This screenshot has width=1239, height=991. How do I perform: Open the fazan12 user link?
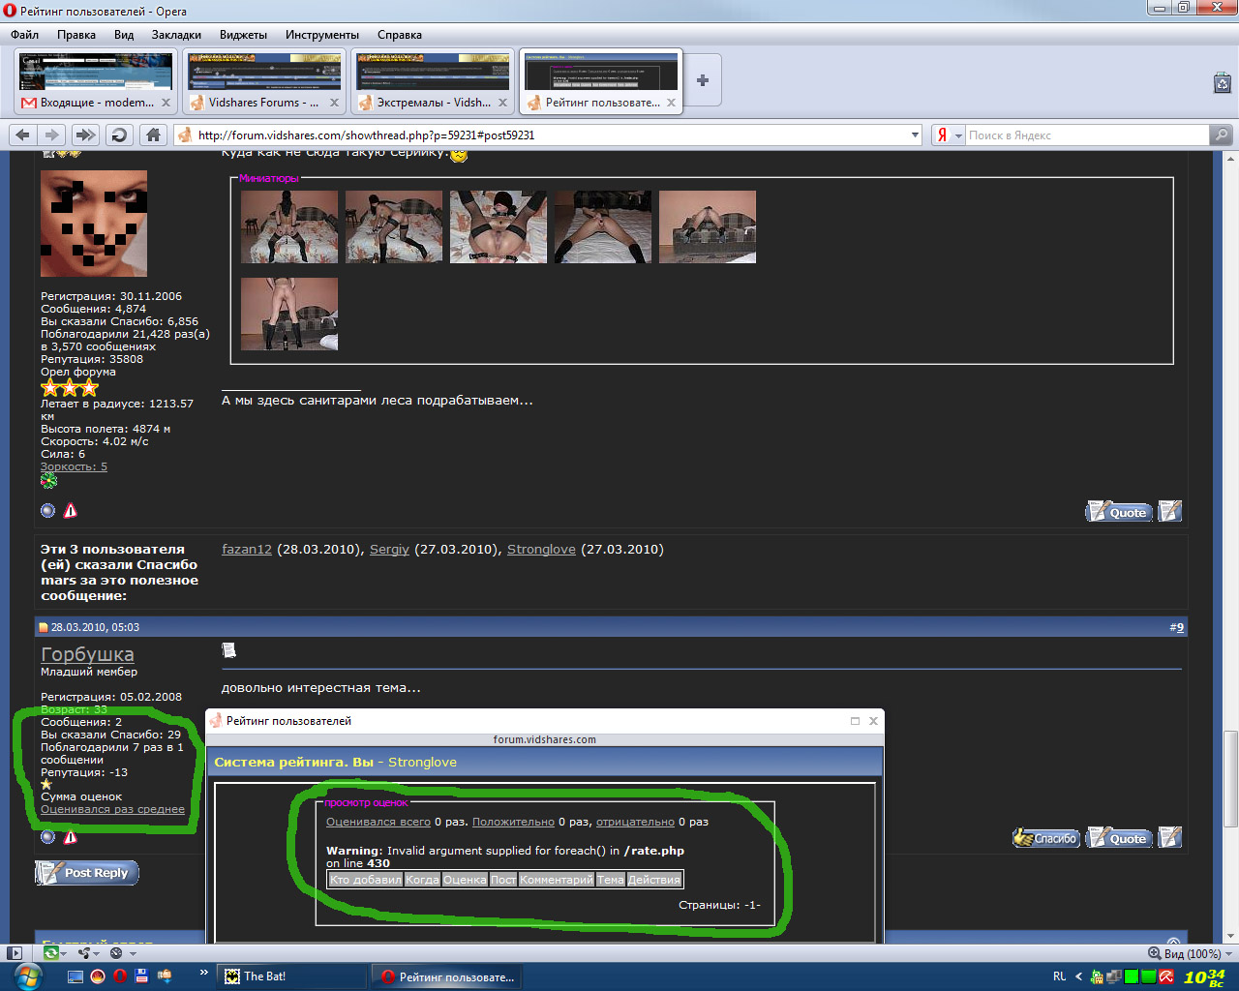(x=247, y=549)
